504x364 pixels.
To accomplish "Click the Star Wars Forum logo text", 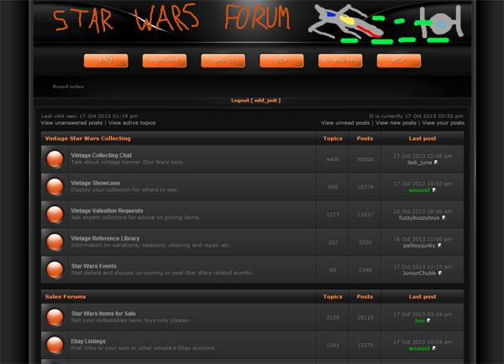I will click(171, 18).
